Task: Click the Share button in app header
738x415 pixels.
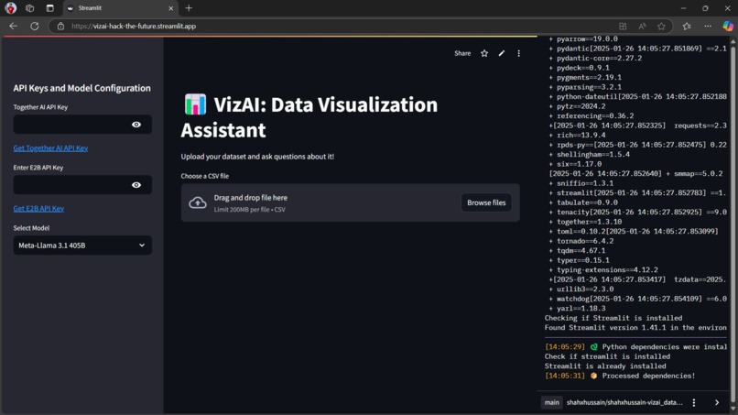Action: (x=462, y=53)
